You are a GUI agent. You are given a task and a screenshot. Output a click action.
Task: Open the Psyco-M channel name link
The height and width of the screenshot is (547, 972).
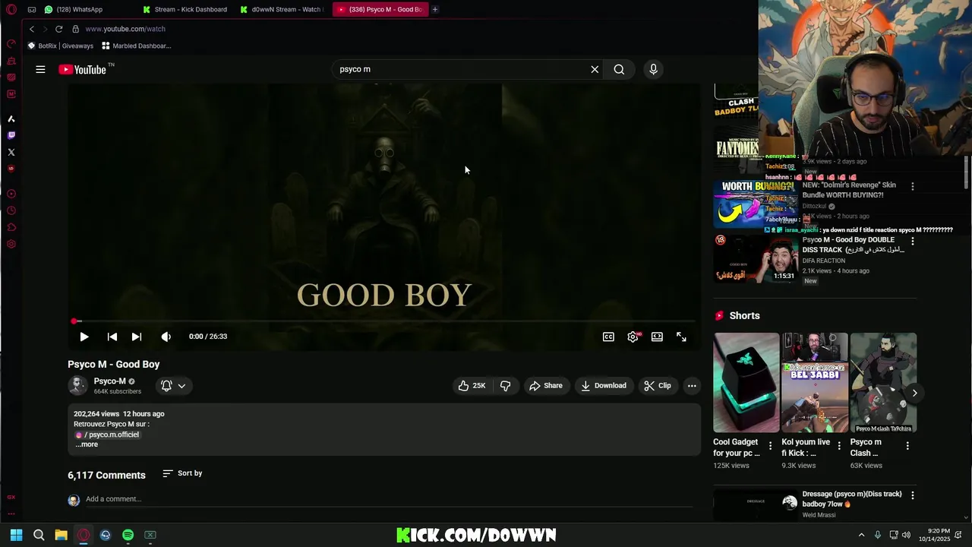(109, 381)
